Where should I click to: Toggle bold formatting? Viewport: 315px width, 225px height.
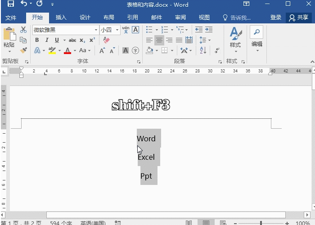point(37,40)
